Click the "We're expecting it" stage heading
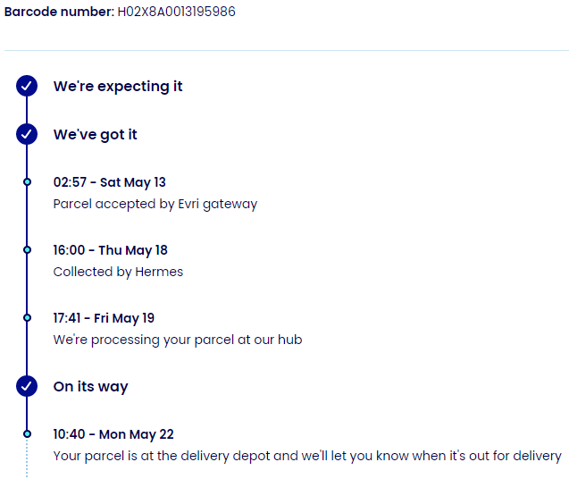 click(x=118, y=86)
